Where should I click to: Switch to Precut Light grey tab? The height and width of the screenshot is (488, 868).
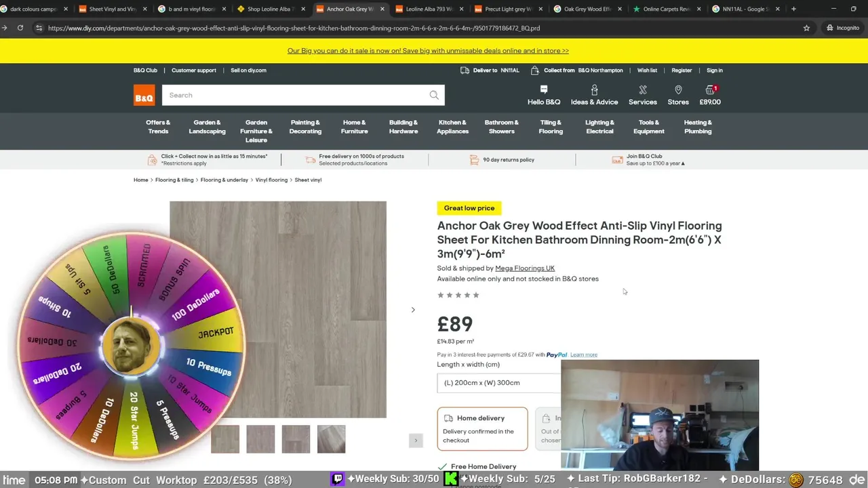point(509,9)
